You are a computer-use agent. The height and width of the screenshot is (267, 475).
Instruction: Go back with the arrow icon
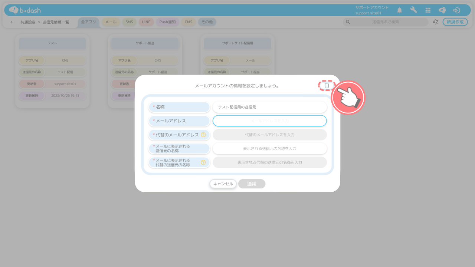pos(12,22)
